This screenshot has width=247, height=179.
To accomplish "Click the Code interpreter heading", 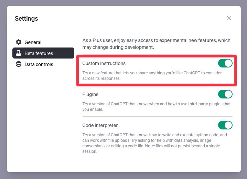I will [100, 125].
